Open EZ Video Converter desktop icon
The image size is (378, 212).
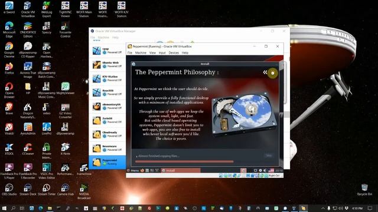click(x=66, y=110)
